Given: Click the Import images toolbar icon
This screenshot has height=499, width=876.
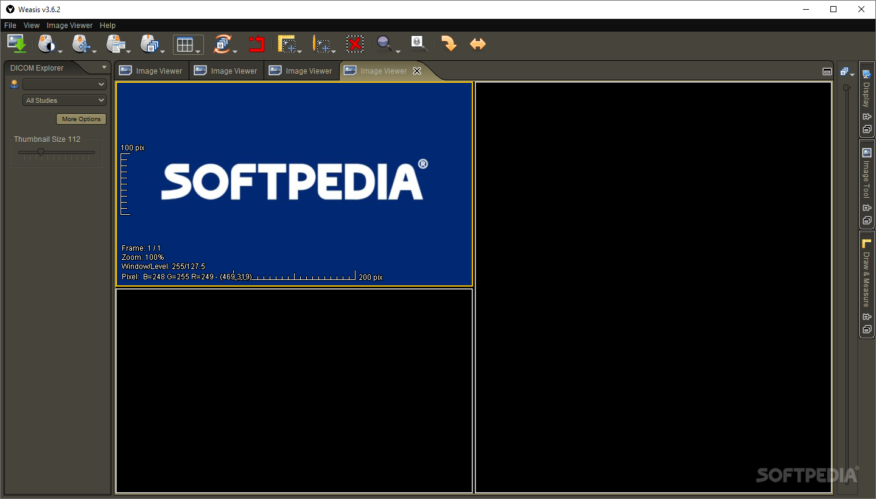Looking at the screenshot, I should (16, 44).
